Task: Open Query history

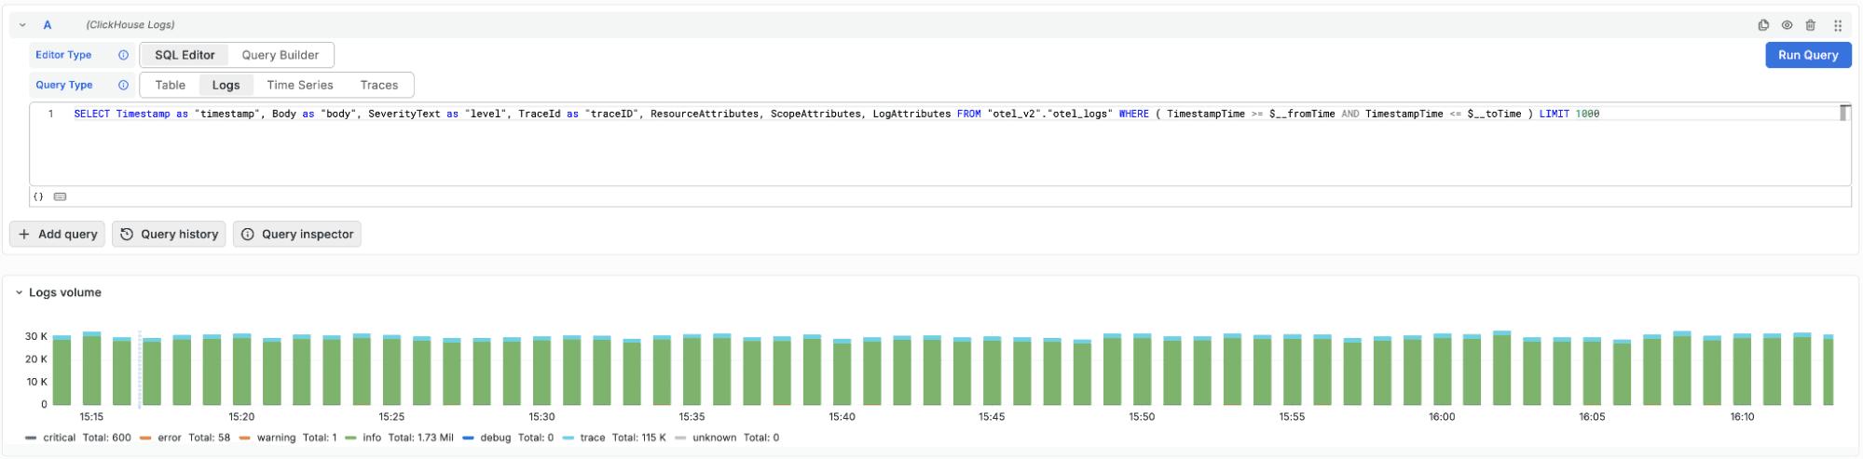Action: pyautogui.click(x=170, y=234)
